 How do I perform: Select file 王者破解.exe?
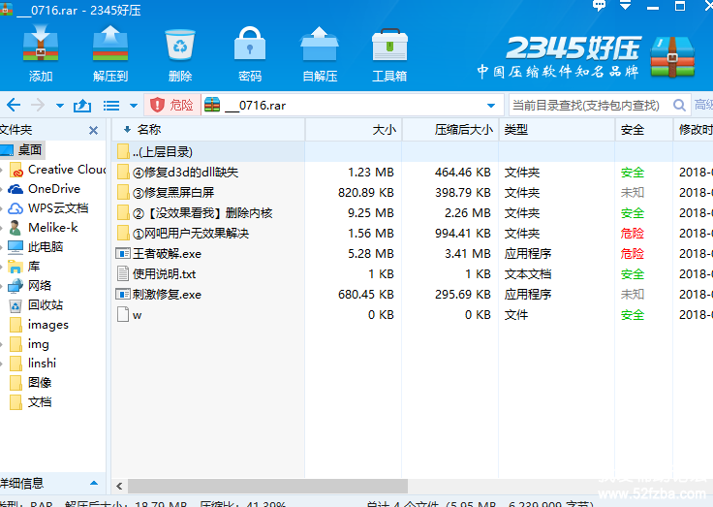tap(412, 254)
